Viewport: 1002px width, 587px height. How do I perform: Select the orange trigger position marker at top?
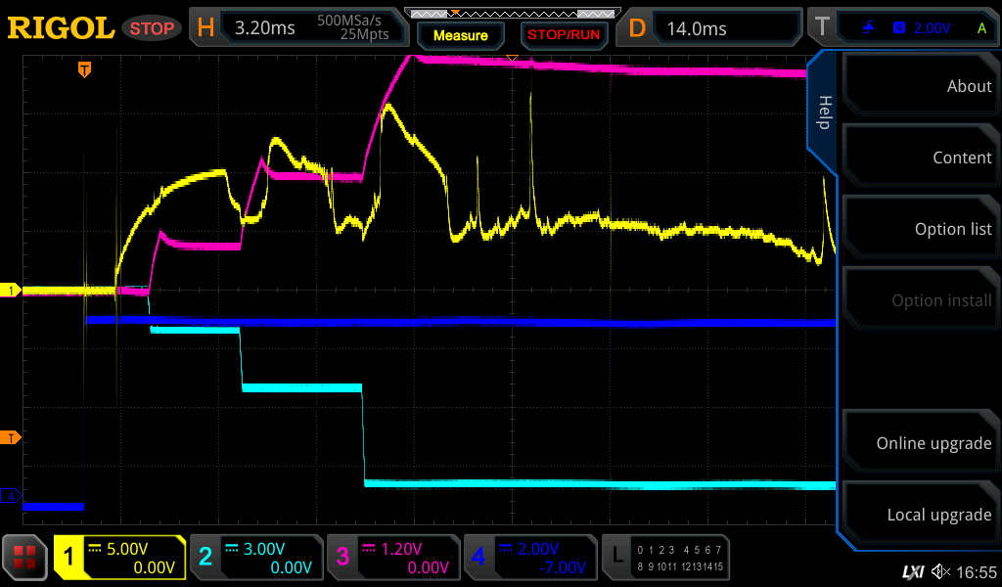click(x=85, y=69)
